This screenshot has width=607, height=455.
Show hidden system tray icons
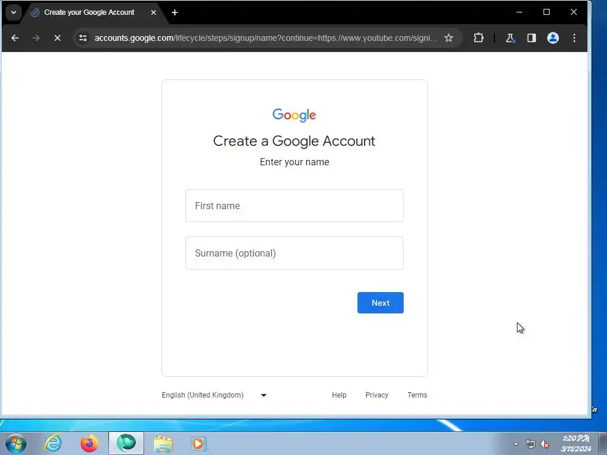(516, 444)
